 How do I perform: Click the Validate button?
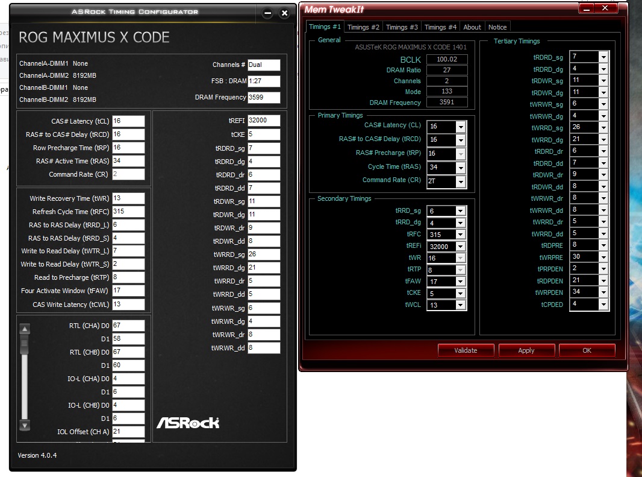pos(466,350)
